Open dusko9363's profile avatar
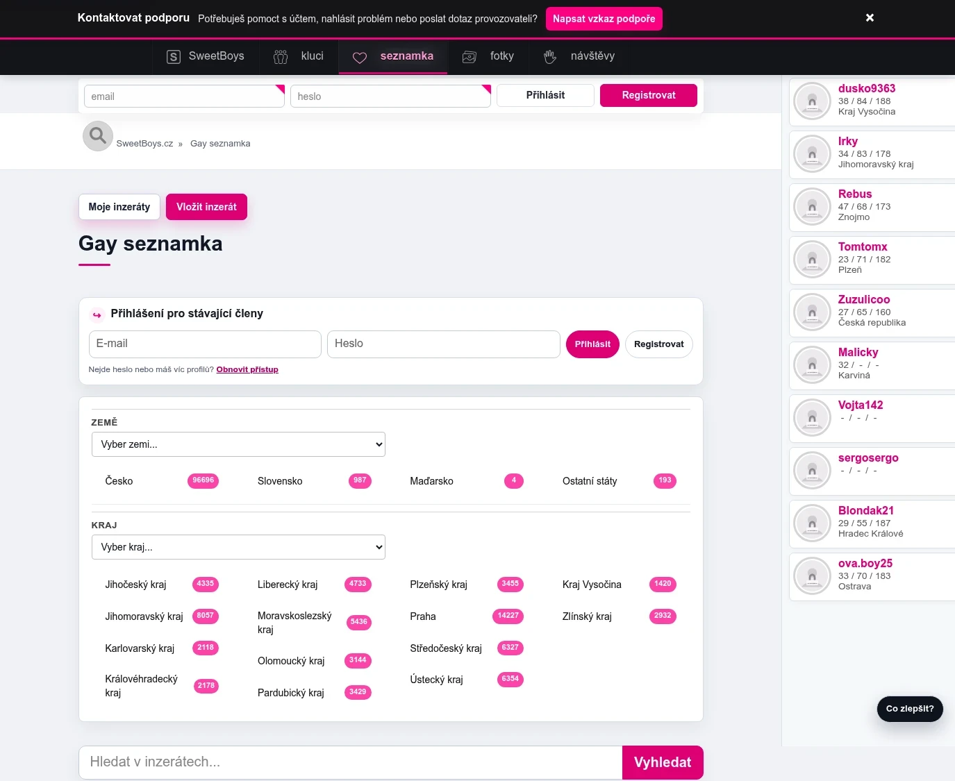 point(813,101)
